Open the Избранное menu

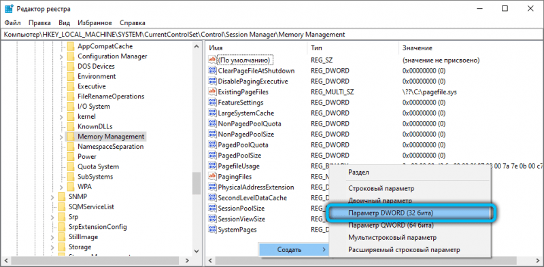tap(95, 23)
